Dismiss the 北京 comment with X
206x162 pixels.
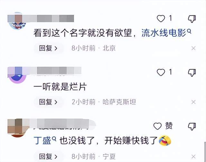pos(193,48)
